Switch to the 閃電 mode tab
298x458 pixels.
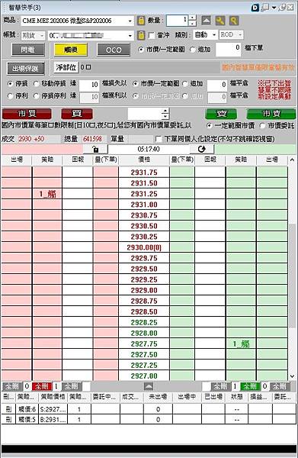(28, 50)
